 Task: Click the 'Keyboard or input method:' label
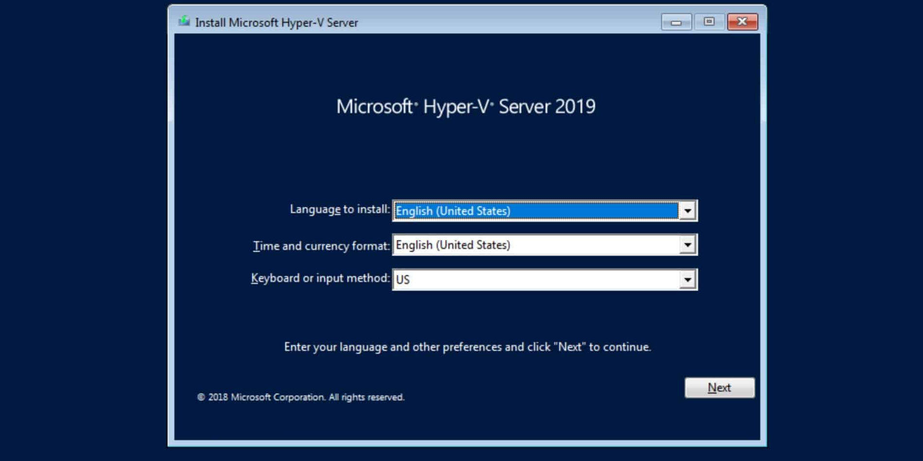[x=320, y=278]
